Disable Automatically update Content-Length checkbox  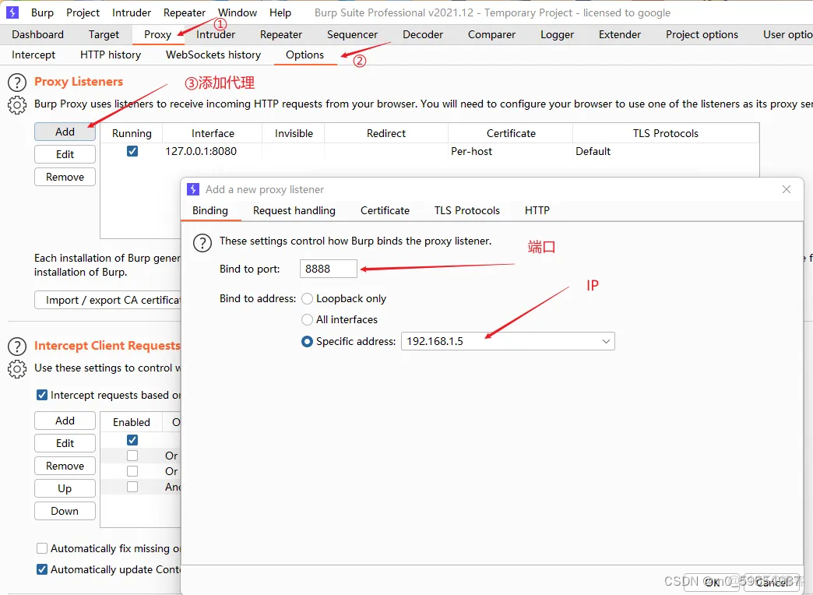click(x=42, y=569)
